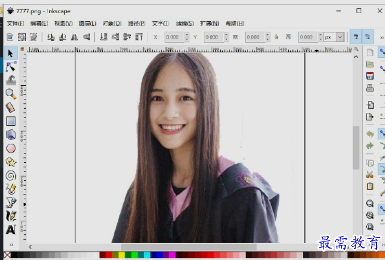Raise selection one step icon
The width and height of the screenshot is (385, 260).
127,37
